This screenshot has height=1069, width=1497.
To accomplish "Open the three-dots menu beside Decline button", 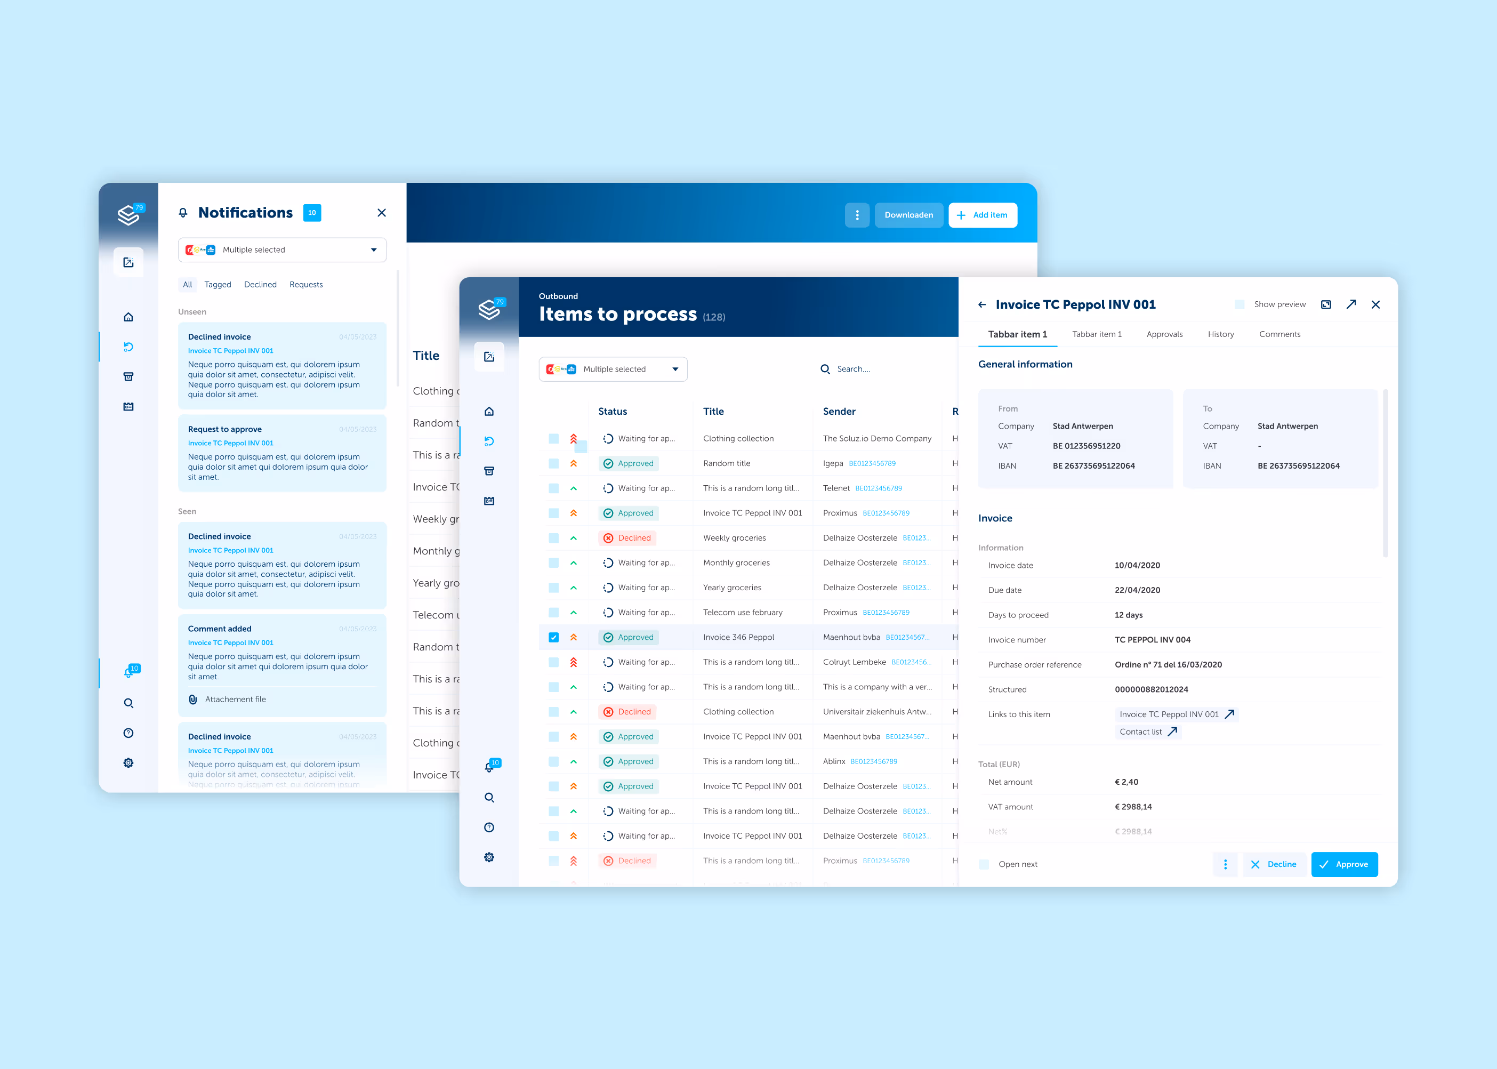I will [1225, 864].
